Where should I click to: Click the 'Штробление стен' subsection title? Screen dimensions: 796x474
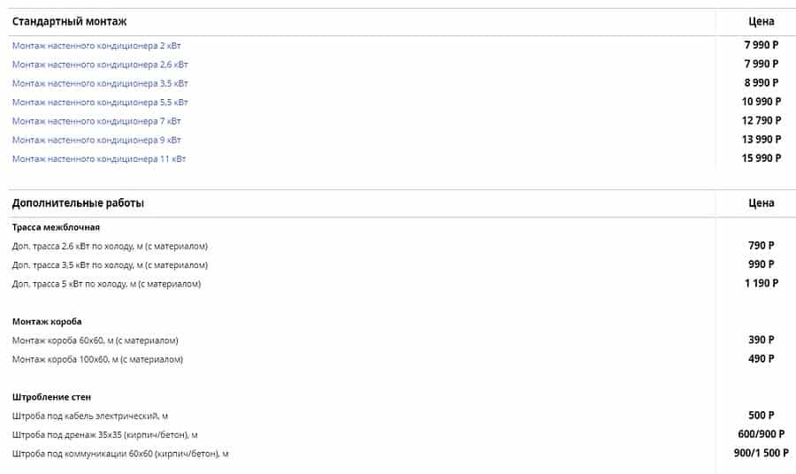pos(51,397)
